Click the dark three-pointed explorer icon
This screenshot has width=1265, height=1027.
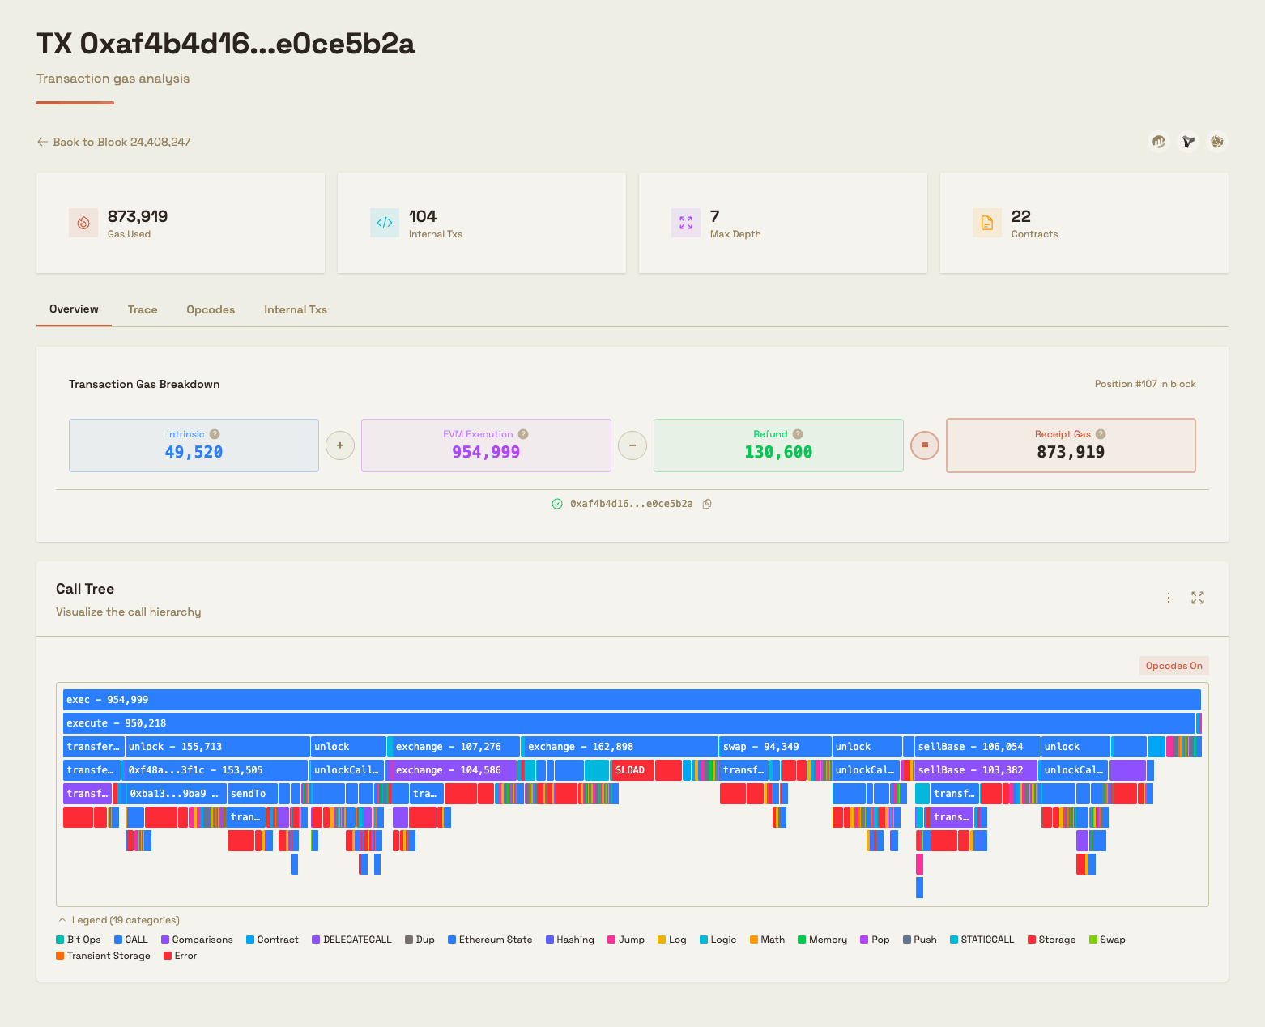[x=1188, y=142]
